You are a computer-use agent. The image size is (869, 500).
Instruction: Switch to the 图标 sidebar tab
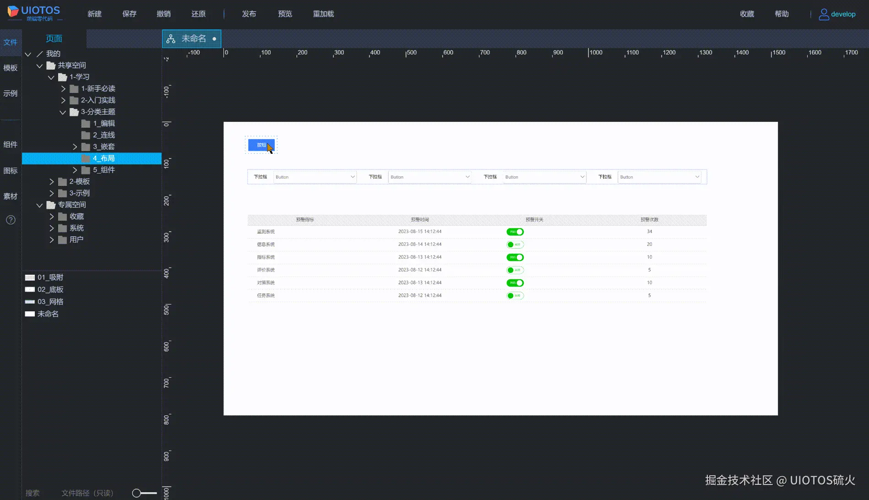(11, 171)
